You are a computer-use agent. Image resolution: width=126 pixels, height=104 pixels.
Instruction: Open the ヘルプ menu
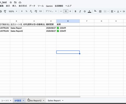coord(68,6)
